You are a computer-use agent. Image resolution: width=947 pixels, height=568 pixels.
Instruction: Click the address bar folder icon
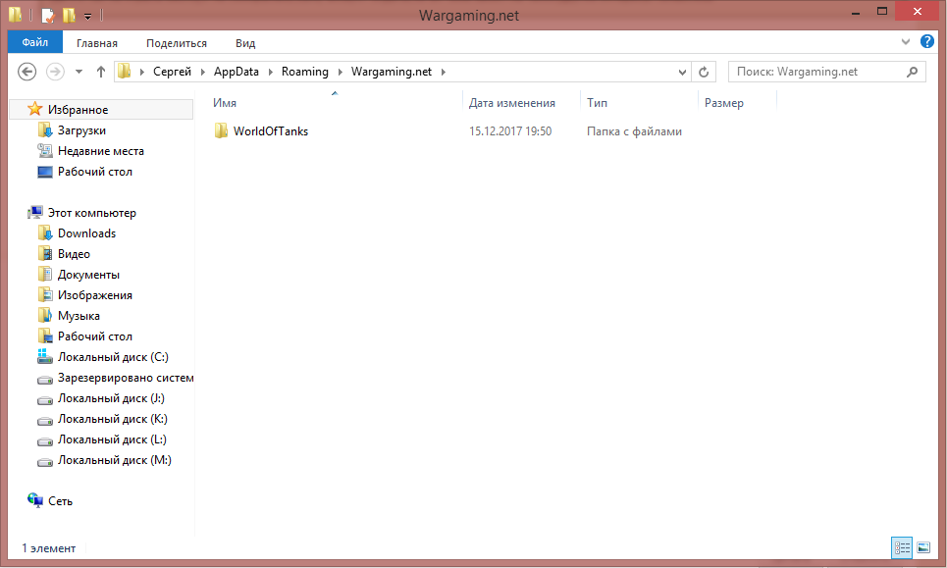124,72
